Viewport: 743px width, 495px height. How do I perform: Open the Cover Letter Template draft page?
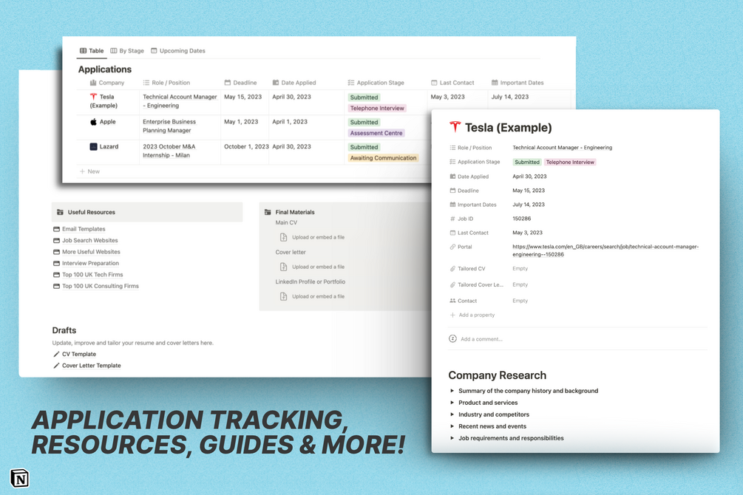pyautogui.click(x=91, y=365)
